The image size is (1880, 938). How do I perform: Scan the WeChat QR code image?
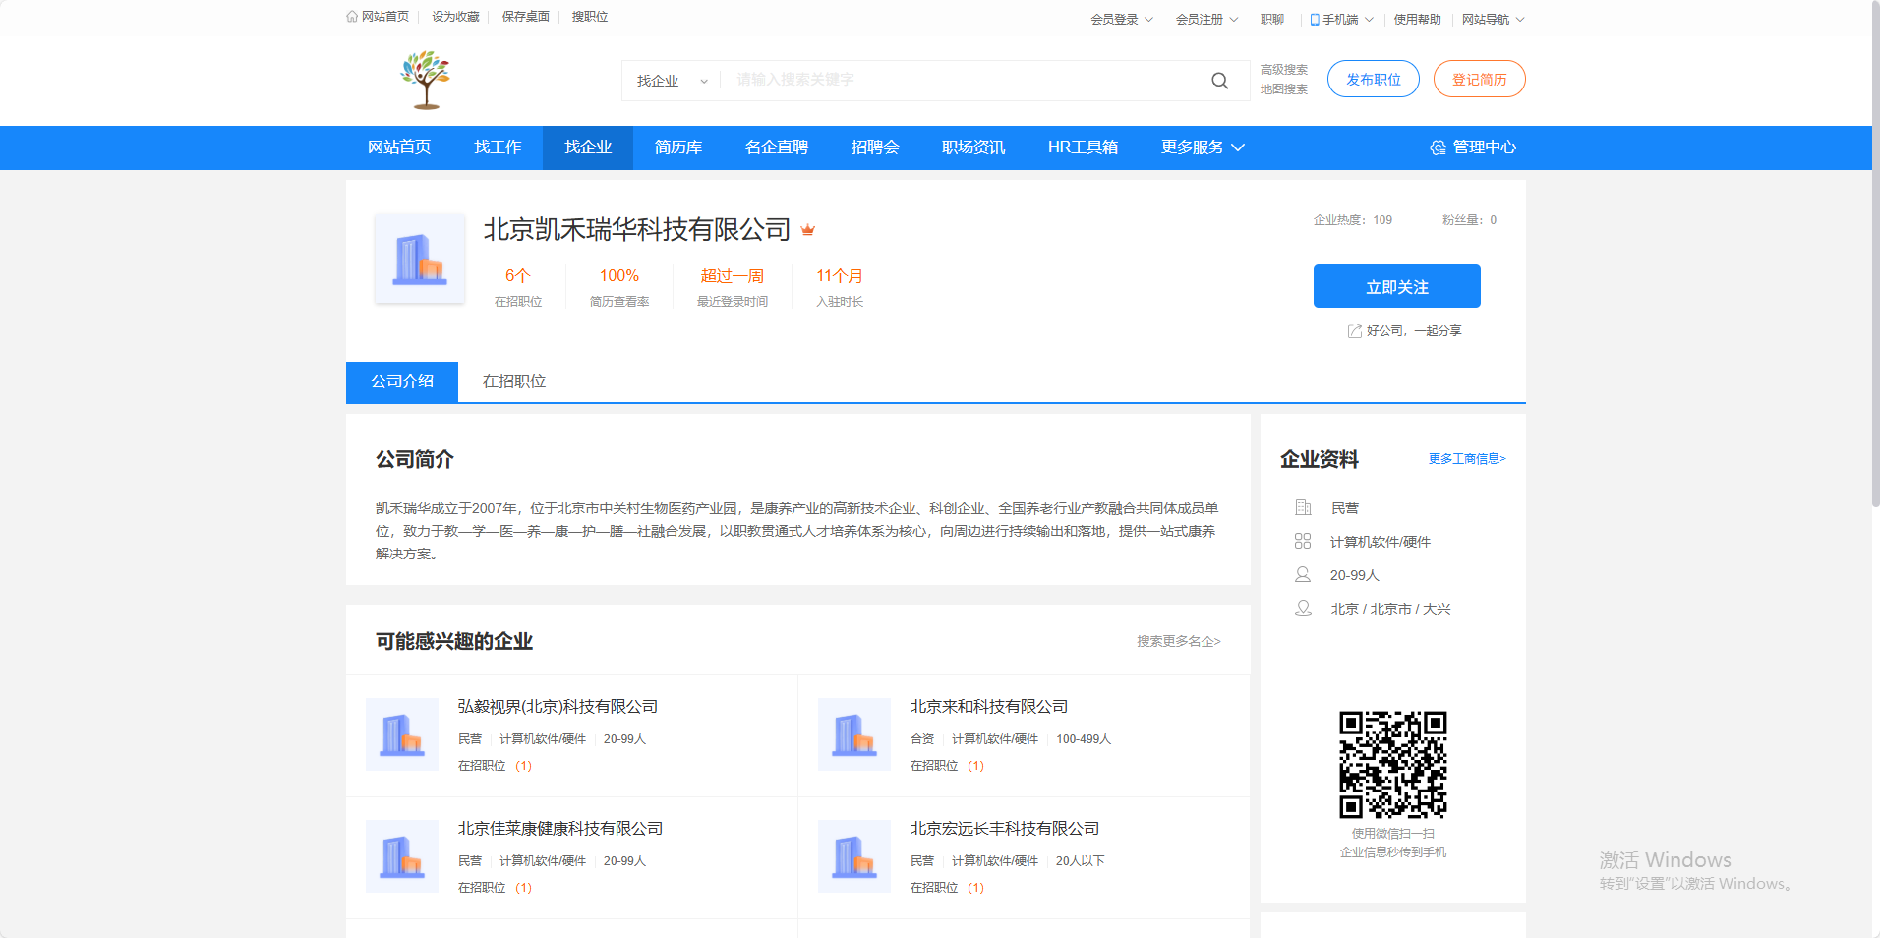(1392, 763)
